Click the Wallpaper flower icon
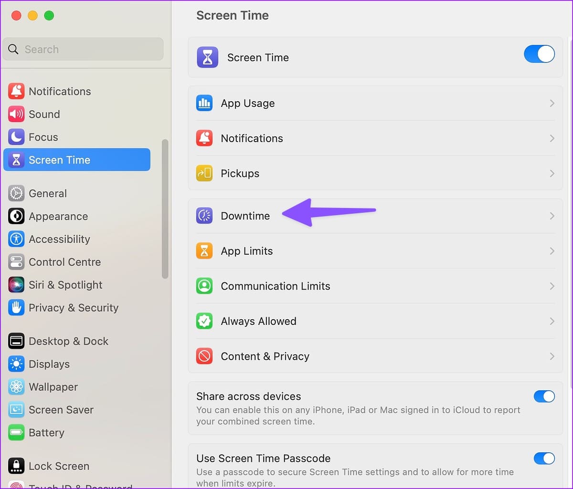Screen dimensions: 573x489 click(16, 387)
